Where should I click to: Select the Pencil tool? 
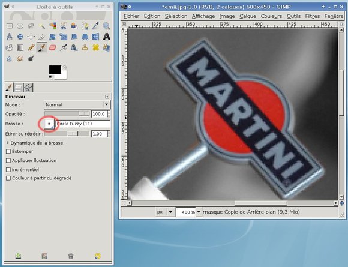(31, 47)
